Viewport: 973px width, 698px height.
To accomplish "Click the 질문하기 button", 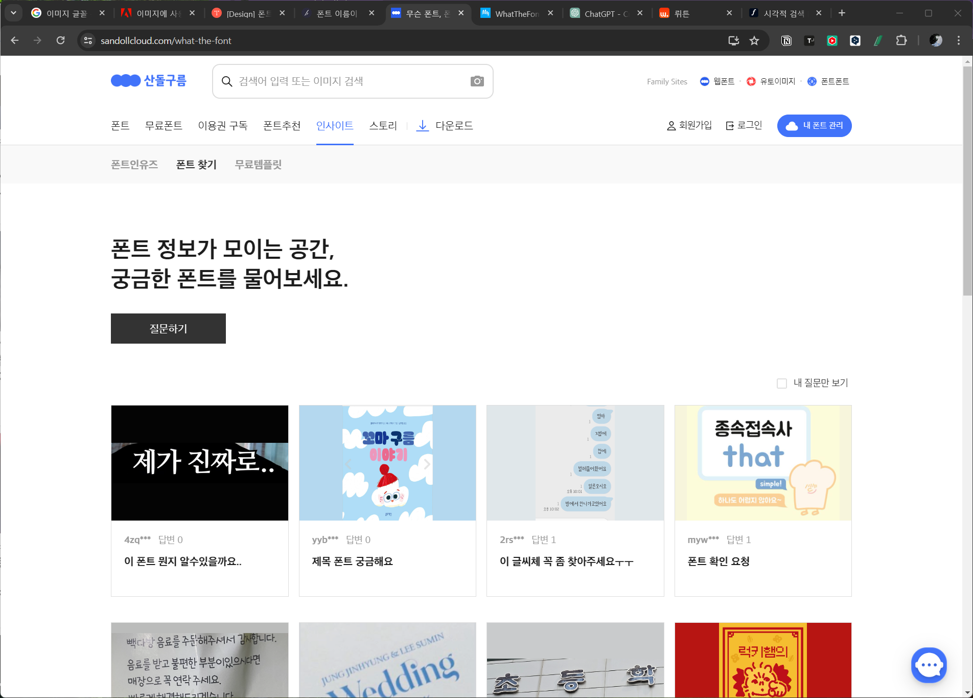I will [168, 328].
